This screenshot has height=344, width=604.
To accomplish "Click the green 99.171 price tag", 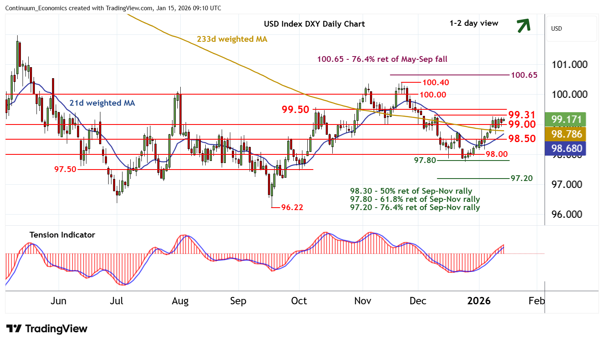I will [x=566, y=119].
